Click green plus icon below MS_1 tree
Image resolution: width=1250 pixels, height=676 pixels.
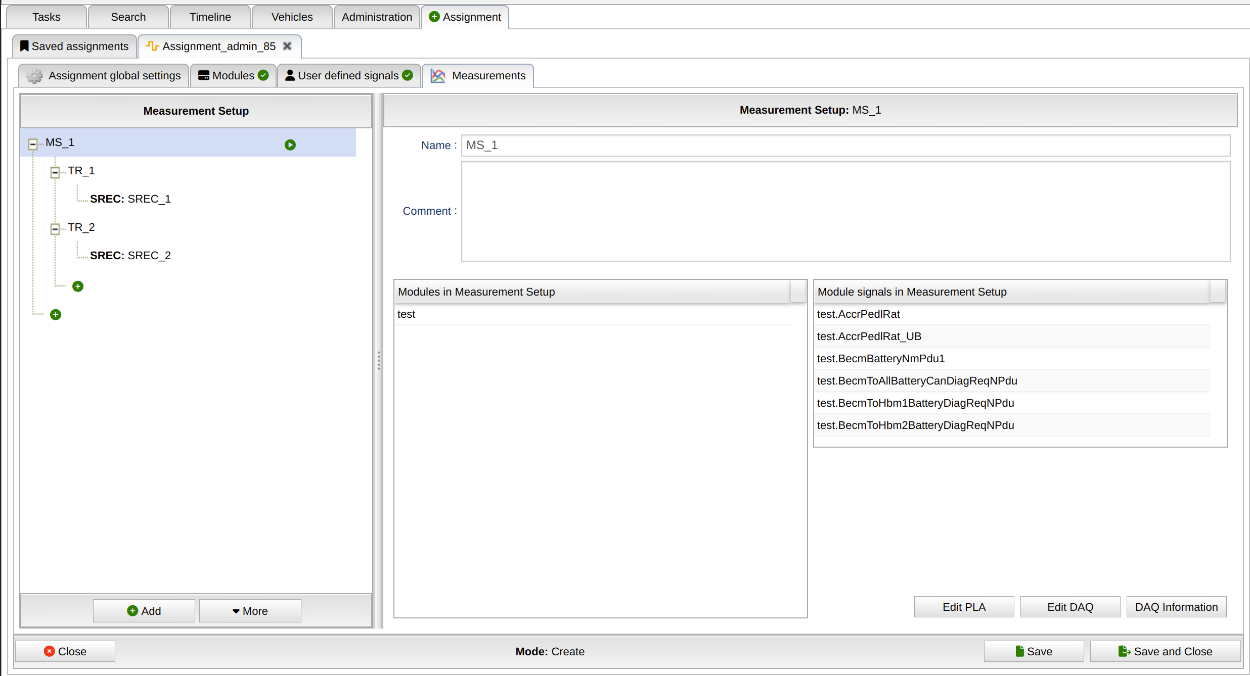coord(56,315)
